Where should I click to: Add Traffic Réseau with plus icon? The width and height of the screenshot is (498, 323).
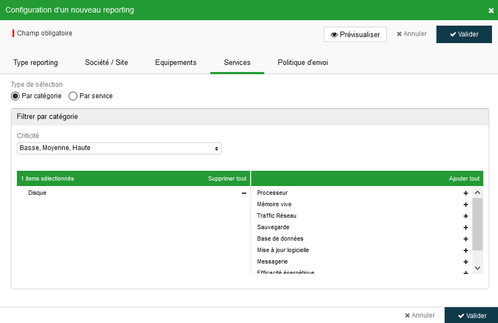(x=466, y=216)
